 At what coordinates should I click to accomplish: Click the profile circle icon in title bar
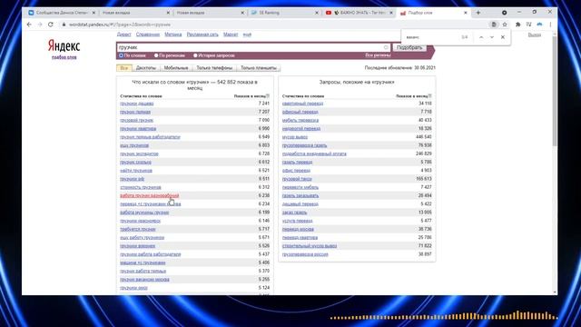(505, 13)
